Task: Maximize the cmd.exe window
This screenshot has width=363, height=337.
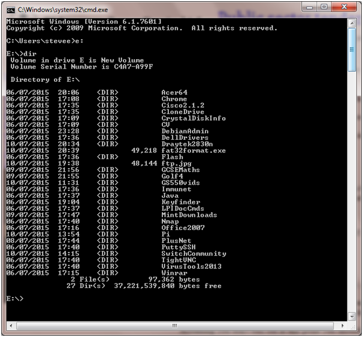Action: pos(325,7)
